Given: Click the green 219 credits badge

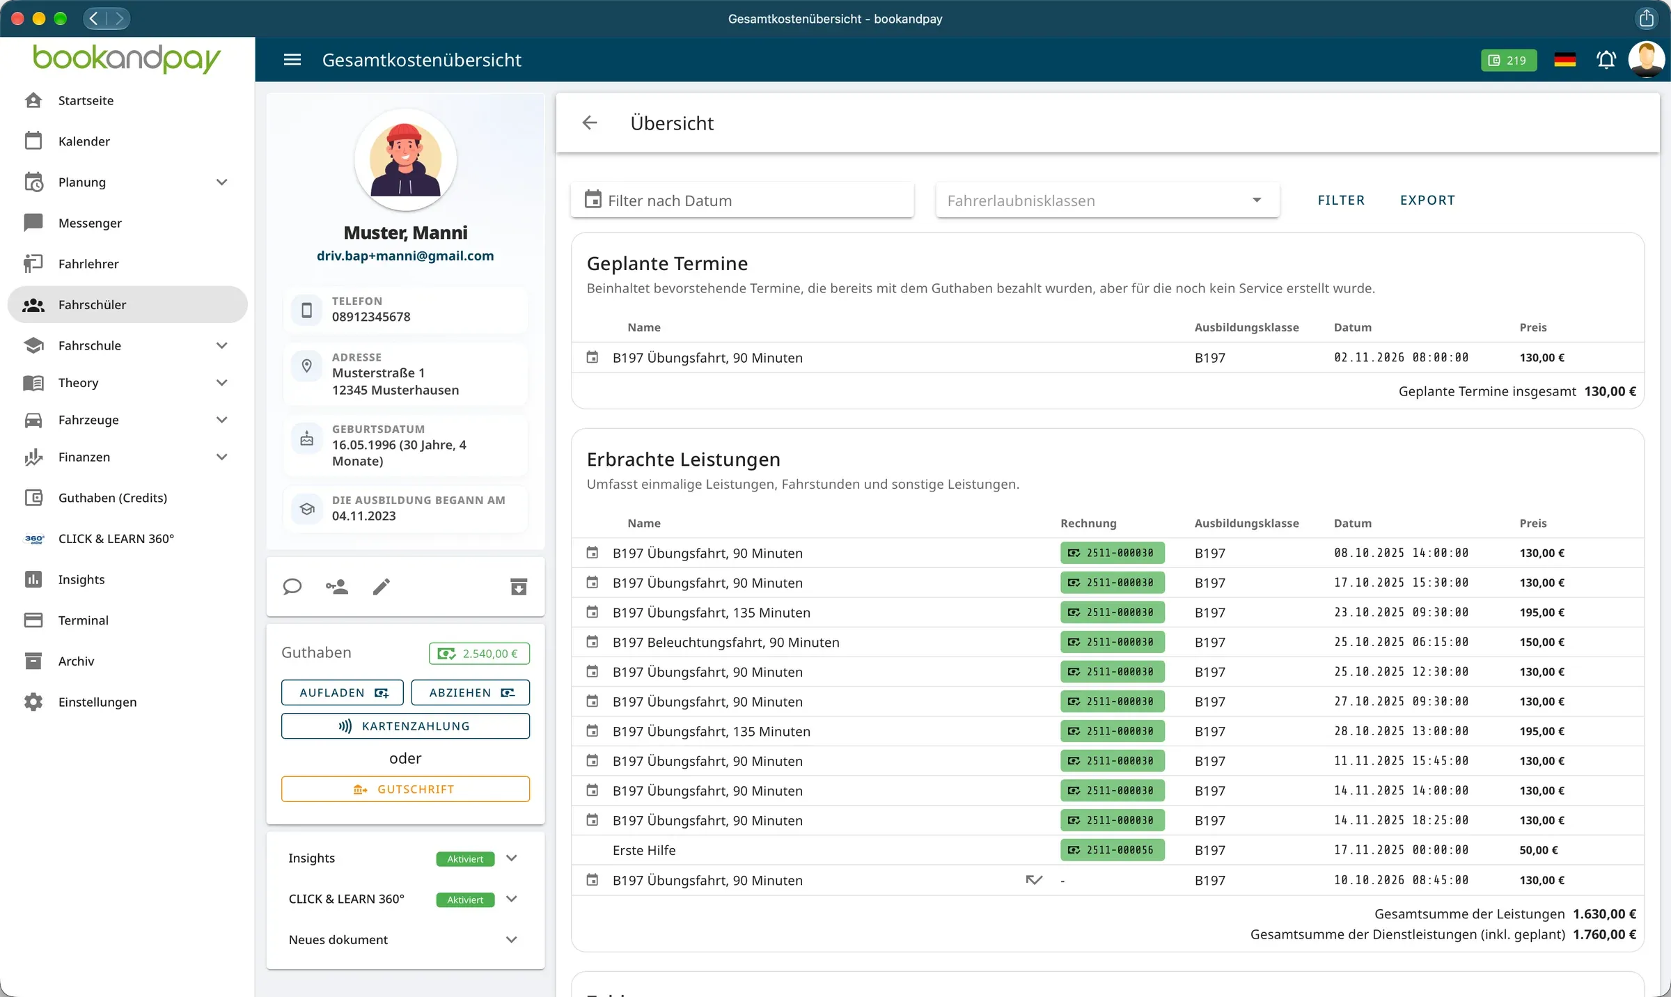Looking at the screenshot, I should click(x=1508, y=60).
